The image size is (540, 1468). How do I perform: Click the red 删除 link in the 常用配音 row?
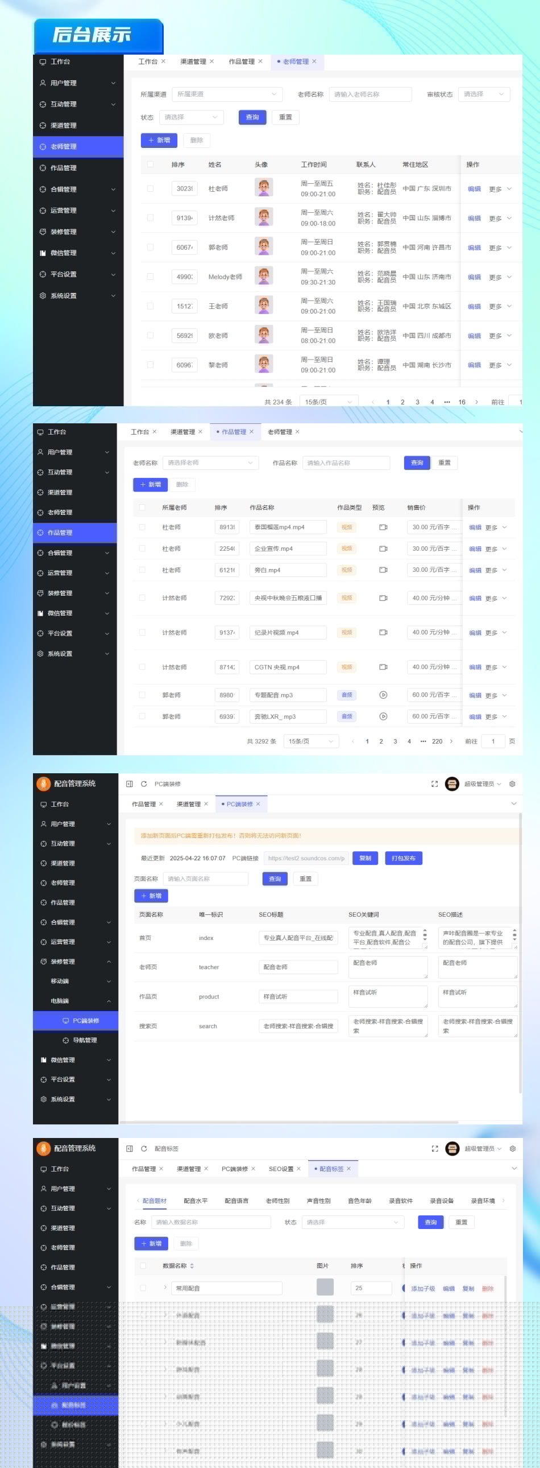[x=488, y=1288]
